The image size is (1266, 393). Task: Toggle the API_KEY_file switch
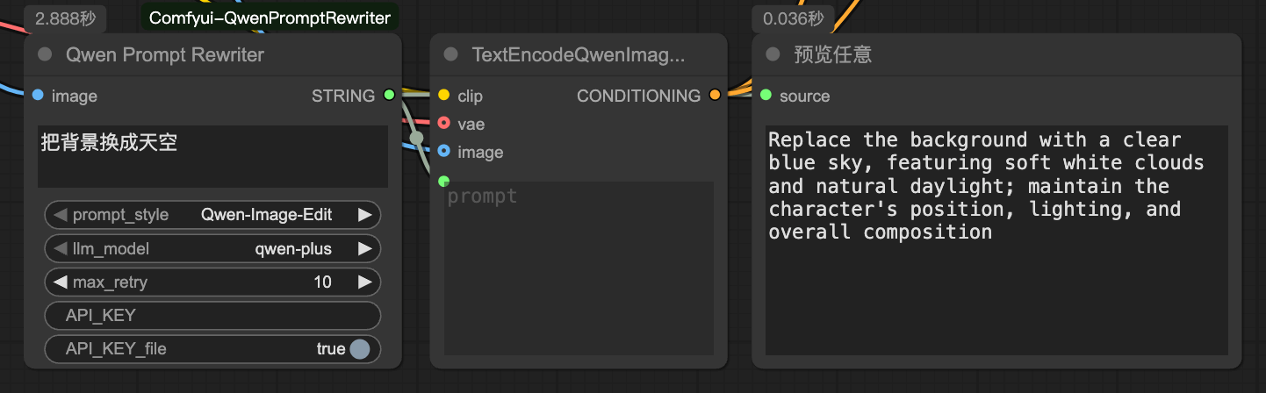point(359,349)
